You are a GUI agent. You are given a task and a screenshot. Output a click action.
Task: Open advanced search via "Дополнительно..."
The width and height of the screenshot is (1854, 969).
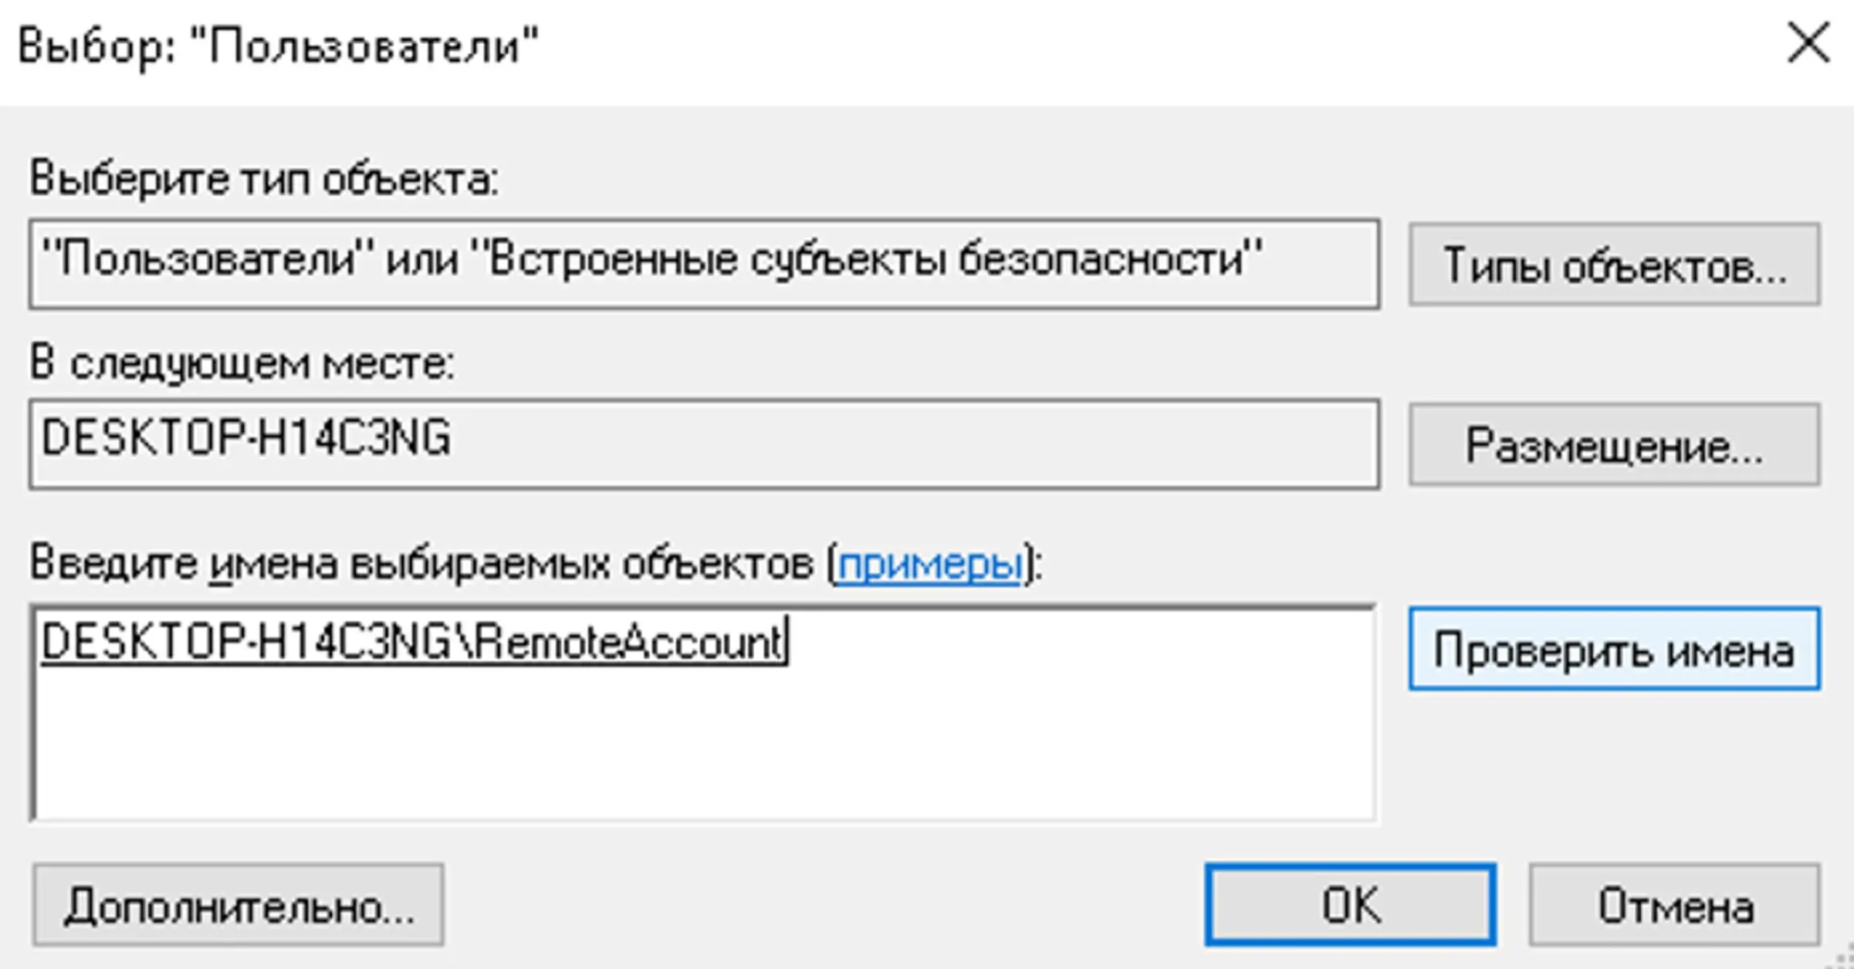pos(239,905)
